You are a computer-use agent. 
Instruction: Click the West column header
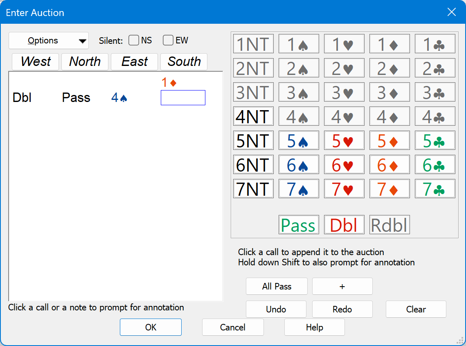point(35,61)
